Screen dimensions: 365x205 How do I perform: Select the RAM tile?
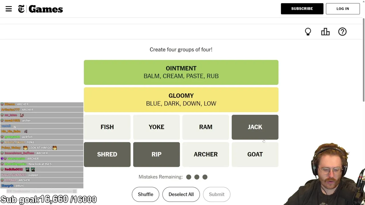206,127
